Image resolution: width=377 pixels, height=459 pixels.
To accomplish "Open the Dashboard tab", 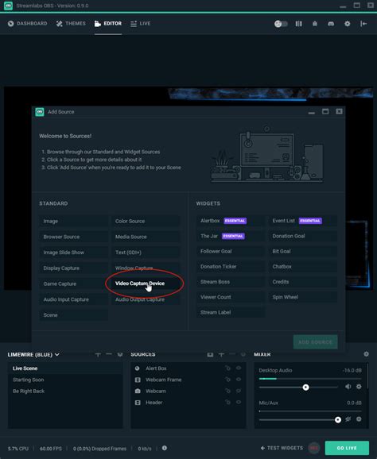I will tap(27, 24).
